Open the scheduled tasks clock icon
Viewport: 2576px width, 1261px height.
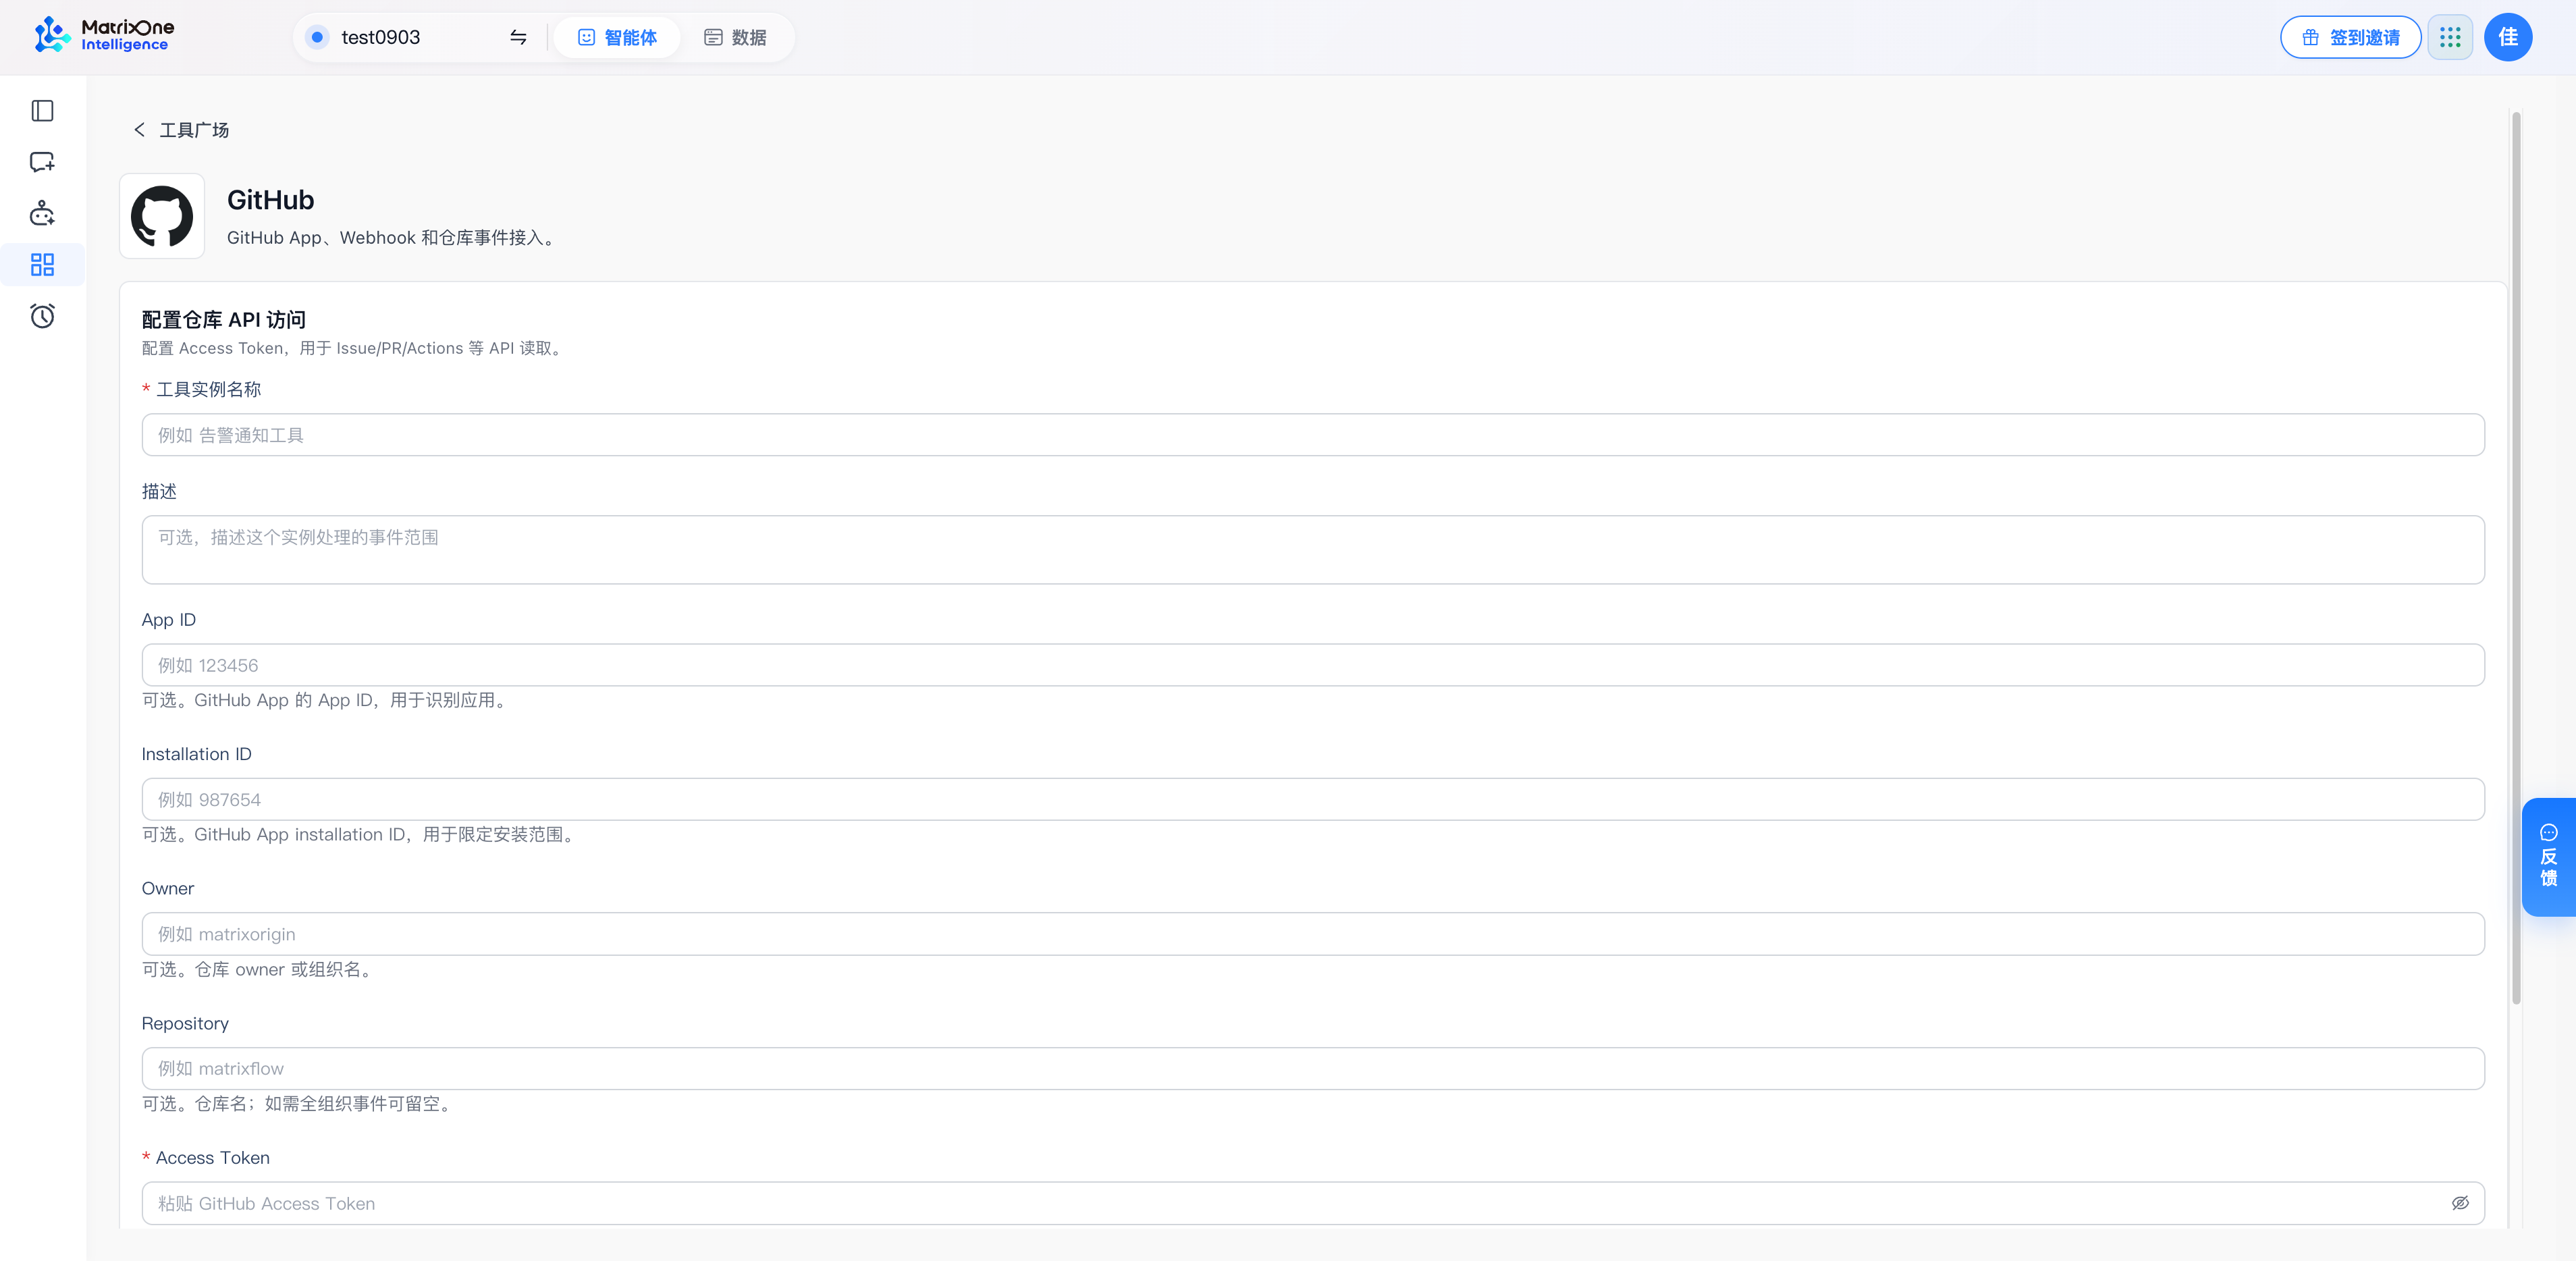42,316
